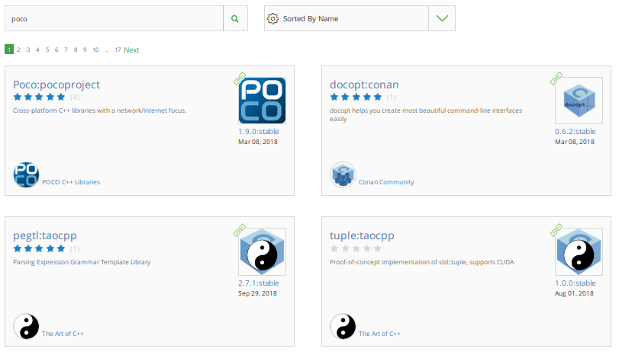Click the star rating of docopt:conan
This screenshot has width=619, height=355.
[x=356, y=97]
